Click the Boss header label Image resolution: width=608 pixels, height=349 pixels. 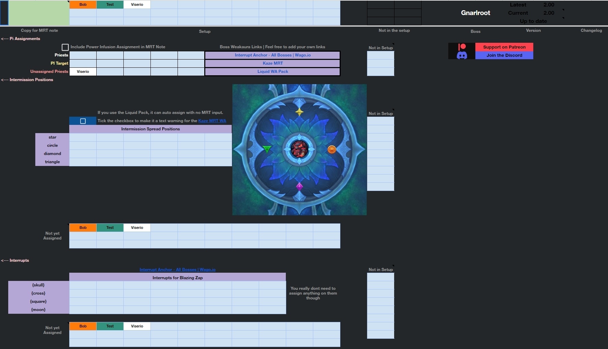475,31
